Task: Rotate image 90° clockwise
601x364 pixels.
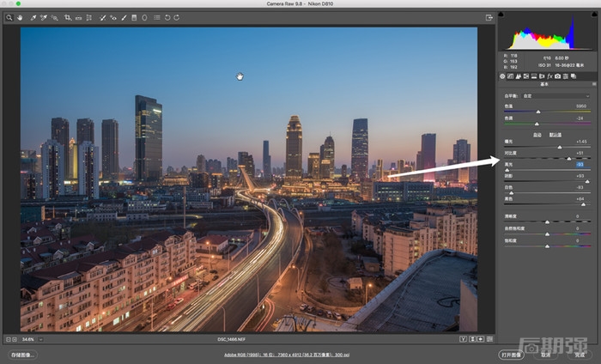Action: pyautogui.click(x=177, y=18)
